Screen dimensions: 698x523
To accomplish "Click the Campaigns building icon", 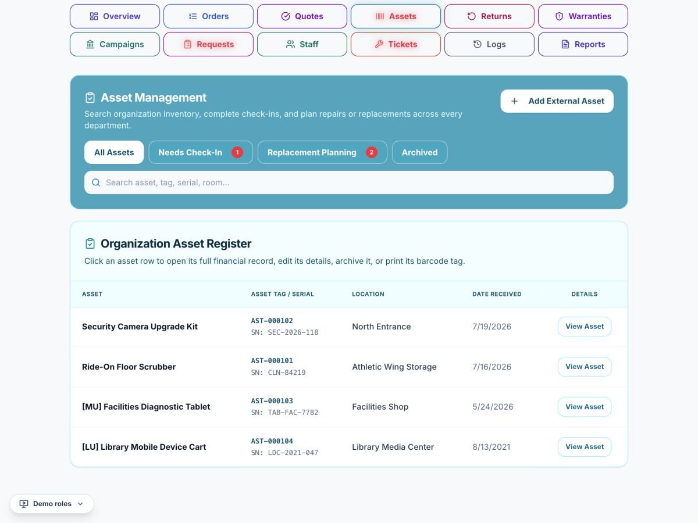I will [90, 44].
